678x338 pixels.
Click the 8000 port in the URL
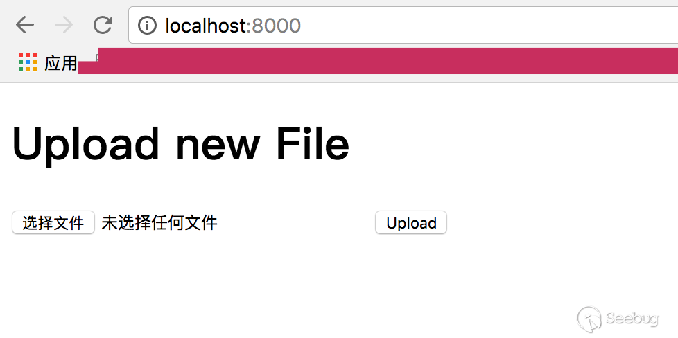(x=277, y=26)
